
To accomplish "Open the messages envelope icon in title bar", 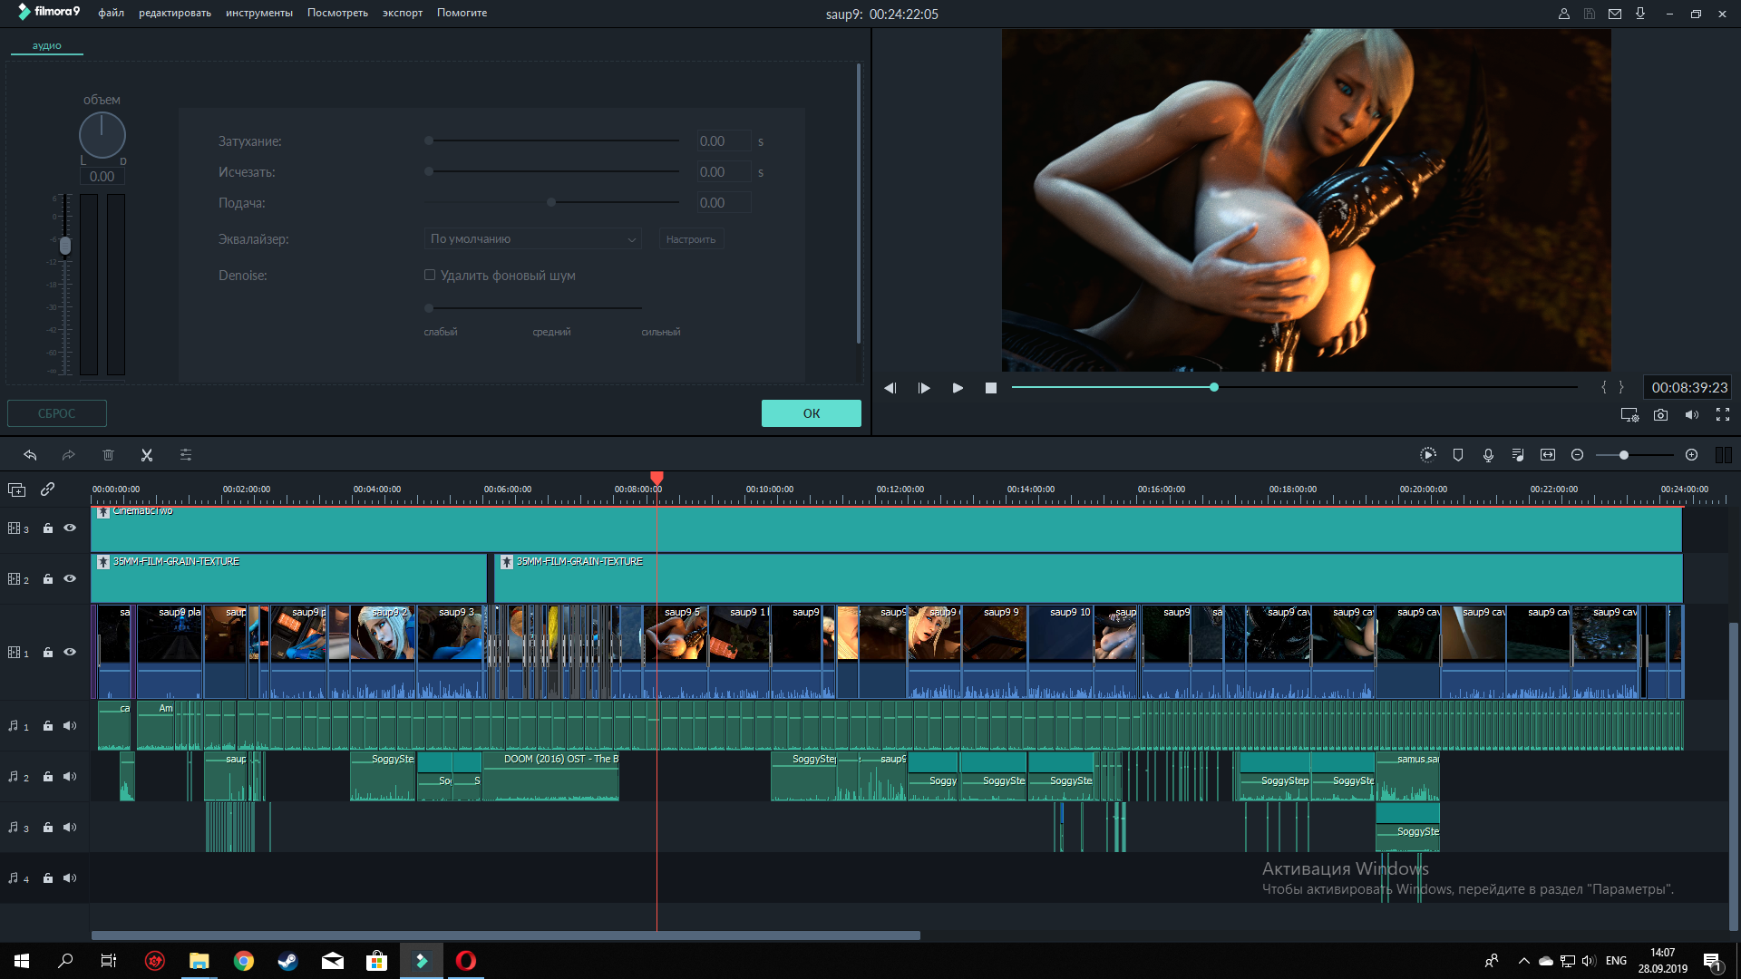I will point(1615,14).
